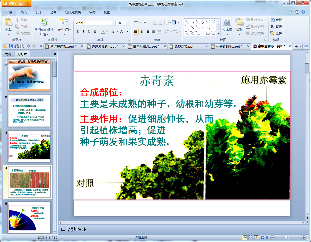
Task: Increase font size with large A icon
Action: (x=122, y=32)
